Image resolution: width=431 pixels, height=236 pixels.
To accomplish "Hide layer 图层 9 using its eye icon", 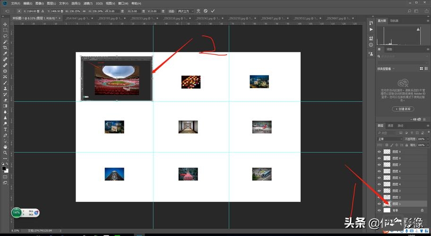I will click(x=379, y=152).
